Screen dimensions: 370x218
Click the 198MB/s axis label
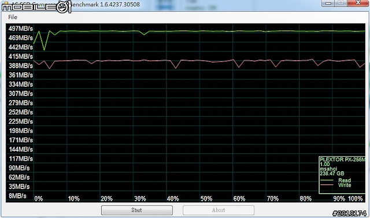pos(21,131)
